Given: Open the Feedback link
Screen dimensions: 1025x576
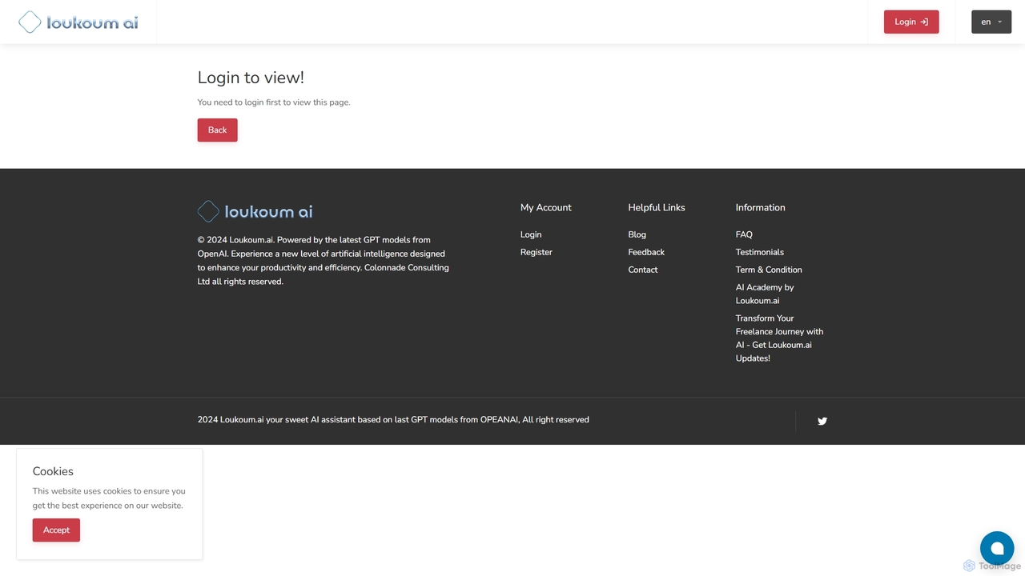Looking at the screenshot, I should click(646, 252).
